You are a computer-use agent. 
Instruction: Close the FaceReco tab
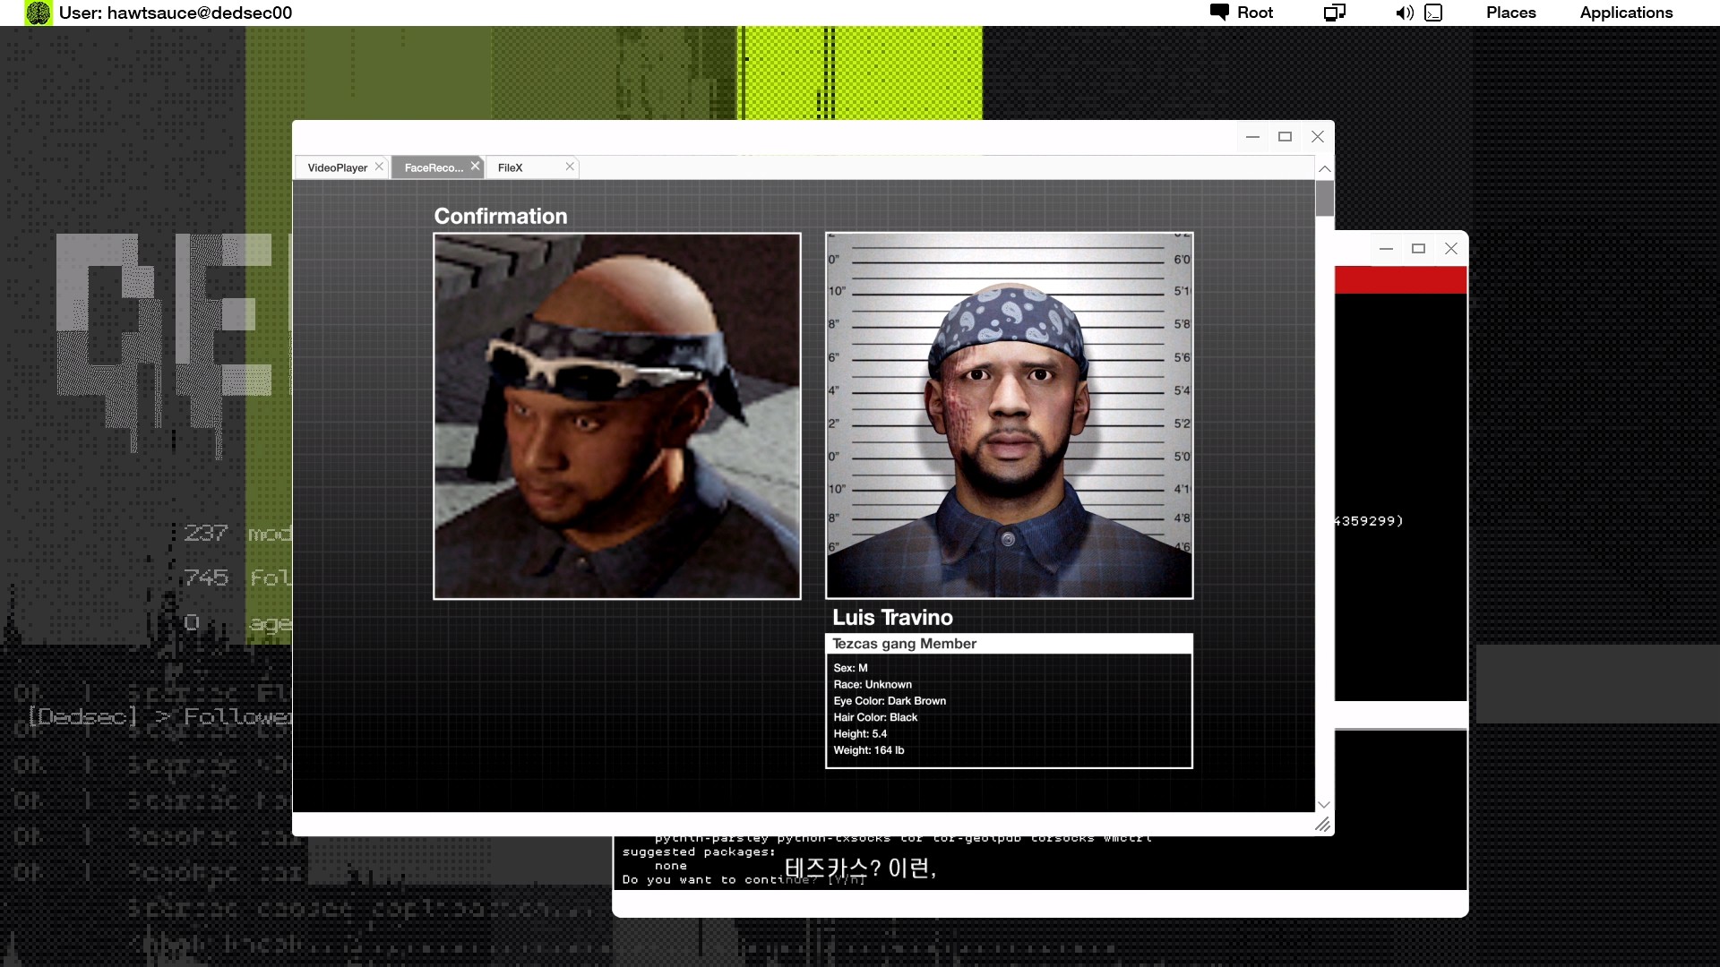[x=475, y=166]
